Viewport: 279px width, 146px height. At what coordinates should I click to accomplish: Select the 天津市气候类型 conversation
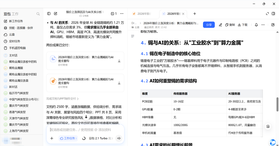tap(21, 118)
